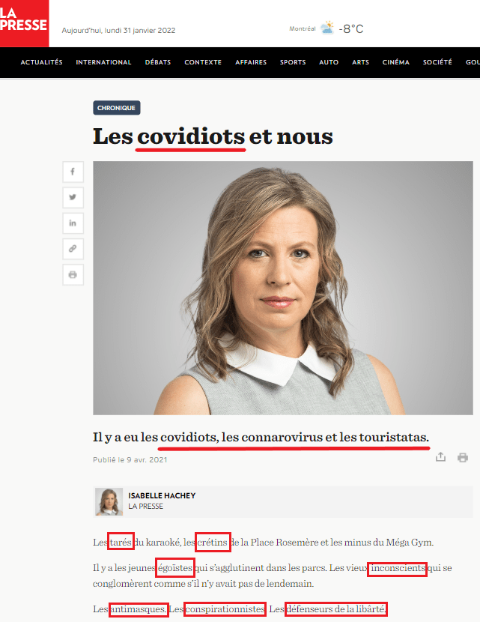Open the Montréal weather icon

coord(327,28)
